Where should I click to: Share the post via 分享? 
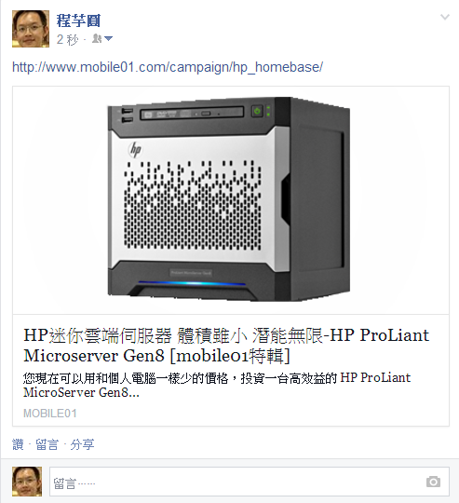pyautogui.click(x=82, y=444)
